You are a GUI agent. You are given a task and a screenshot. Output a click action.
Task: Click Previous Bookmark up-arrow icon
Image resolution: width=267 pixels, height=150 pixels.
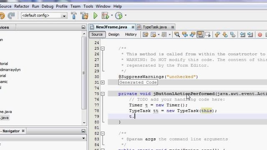[217, 35]
